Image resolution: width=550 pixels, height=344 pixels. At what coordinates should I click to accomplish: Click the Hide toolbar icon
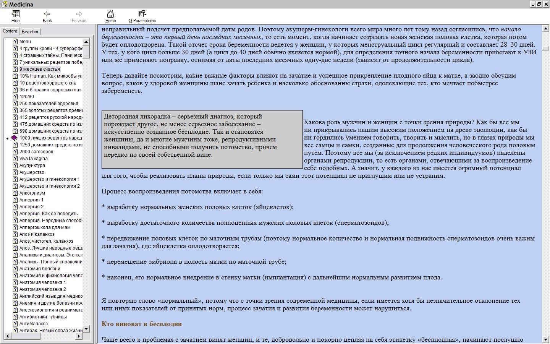(16, 14)
